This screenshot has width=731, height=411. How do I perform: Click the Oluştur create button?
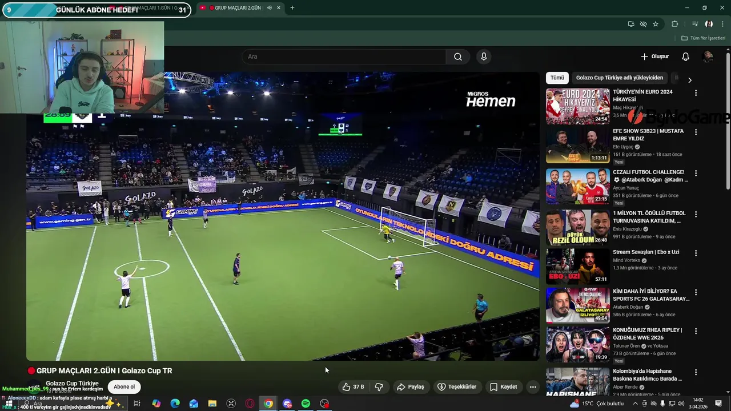point(654,57)
